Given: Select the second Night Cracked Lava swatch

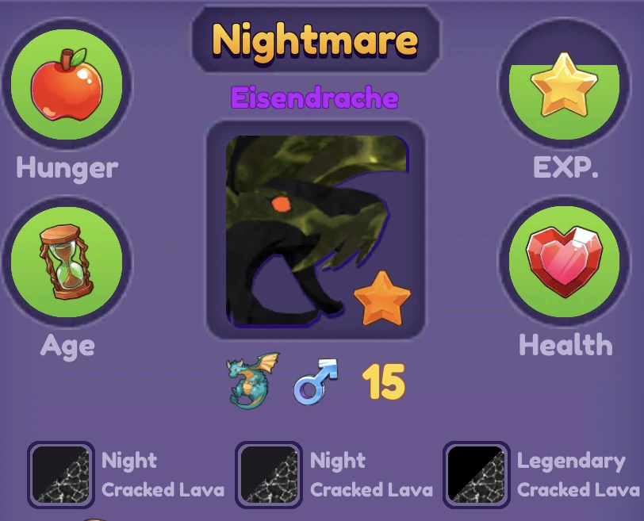Looking at the screenshot, I should click(x=269, y=474).
